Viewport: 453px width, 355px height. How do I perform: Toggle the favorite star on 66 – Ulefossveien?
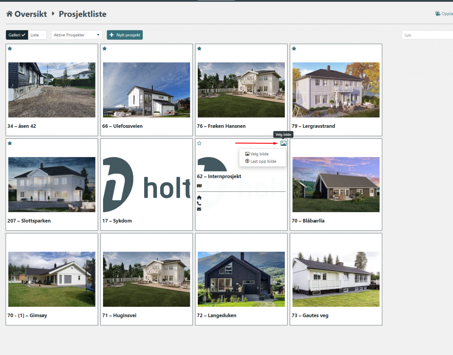[104, 49]
